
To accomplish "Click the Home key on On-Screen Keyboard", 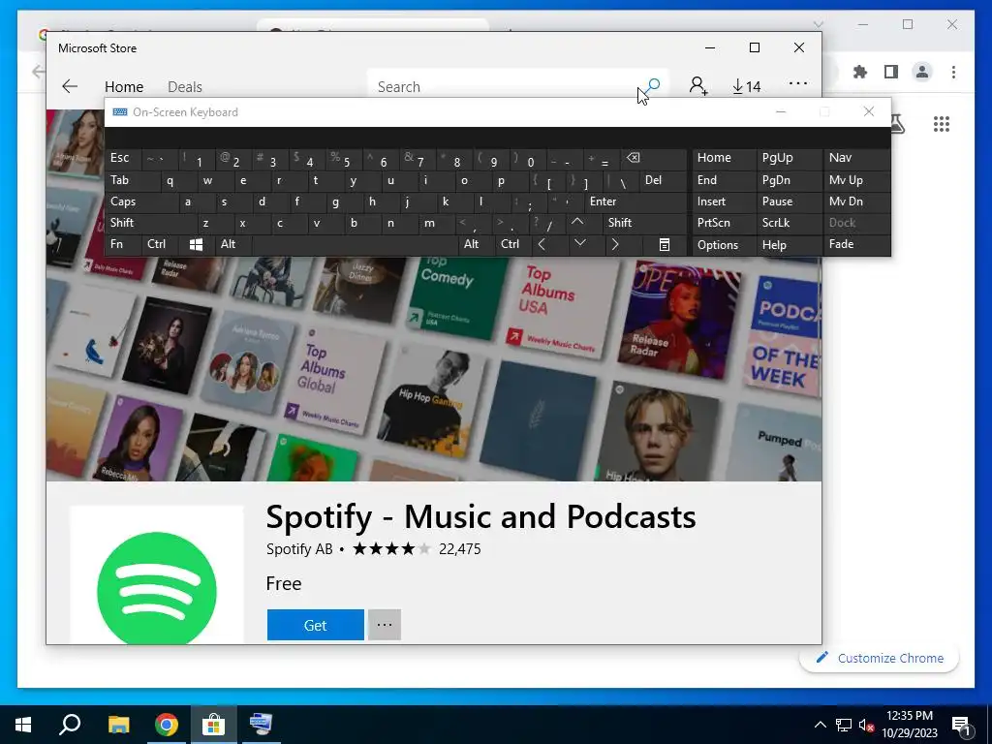I will tap(724, 158).
